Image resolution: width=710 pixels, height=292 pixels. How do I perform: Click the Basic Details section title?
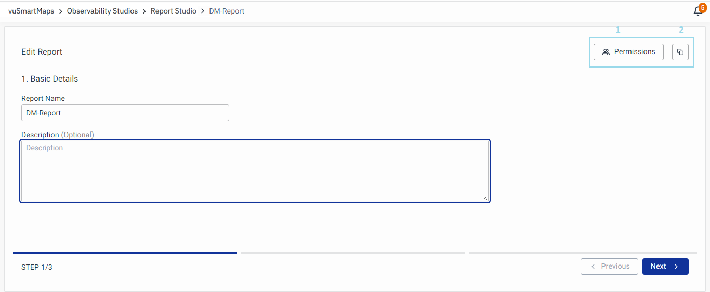coord(50,79)
